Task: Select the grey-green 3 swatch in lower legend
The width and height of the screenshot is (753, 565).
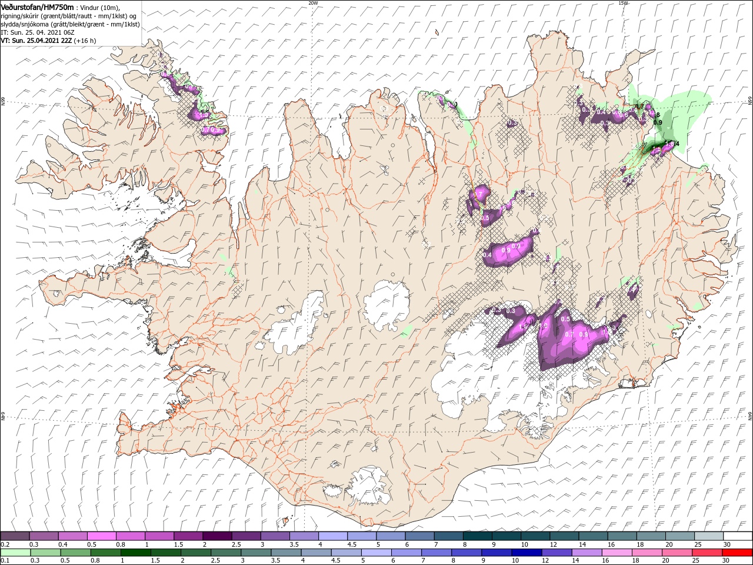Action: point(256,553)
